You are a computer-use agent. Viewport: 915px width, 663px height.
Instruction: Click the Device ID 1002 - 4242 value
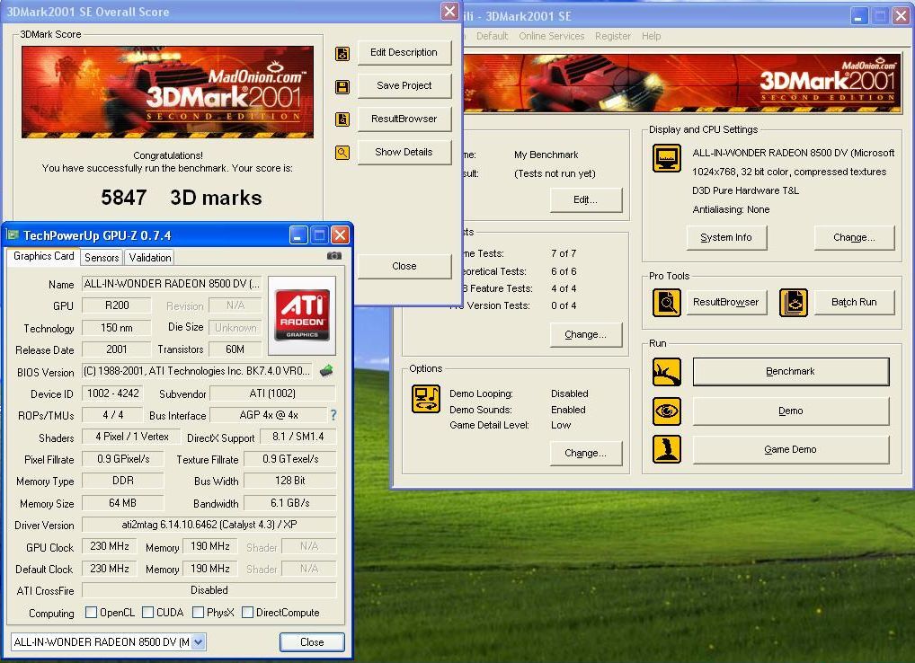(112, 393)
